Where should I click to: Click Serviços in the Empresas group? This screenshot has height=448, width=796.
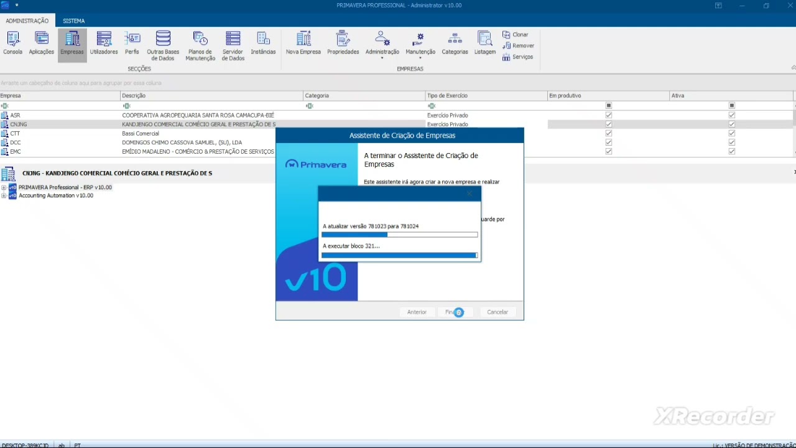pyautogui.click(x=517, y=57)
